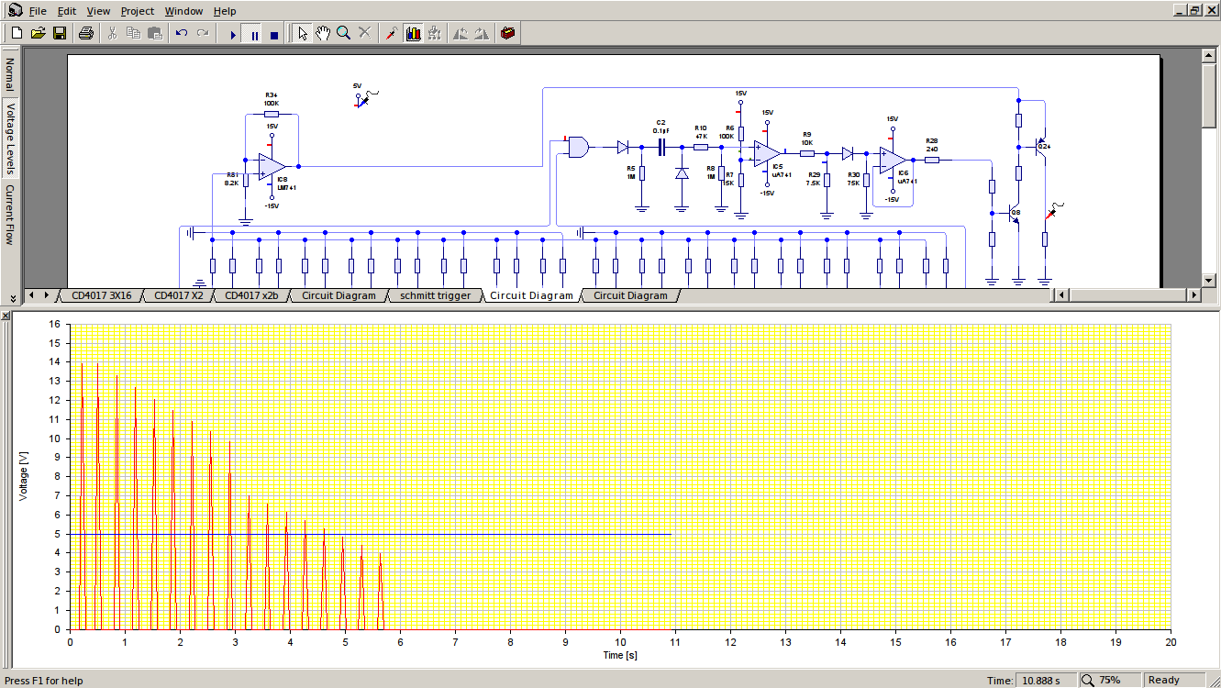Select the arrow pointer tool
The image size is (1221, 688).
[302, 34]
